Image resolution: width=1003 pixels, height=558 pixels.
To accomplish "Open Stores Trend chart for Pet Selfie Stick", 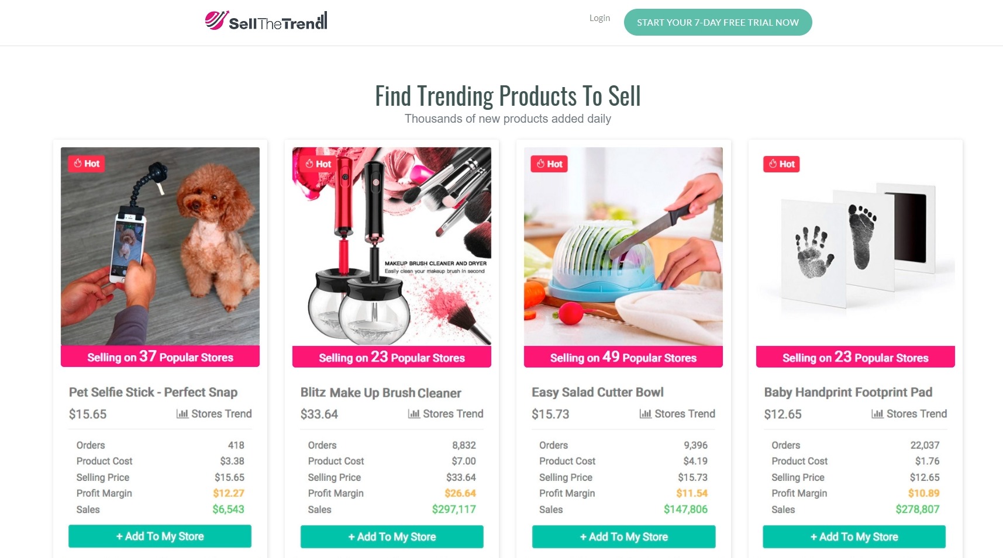I will 214,414.
